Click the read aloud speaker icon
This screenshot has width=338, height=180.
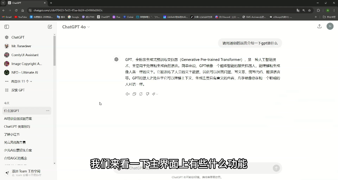point(127,94)
